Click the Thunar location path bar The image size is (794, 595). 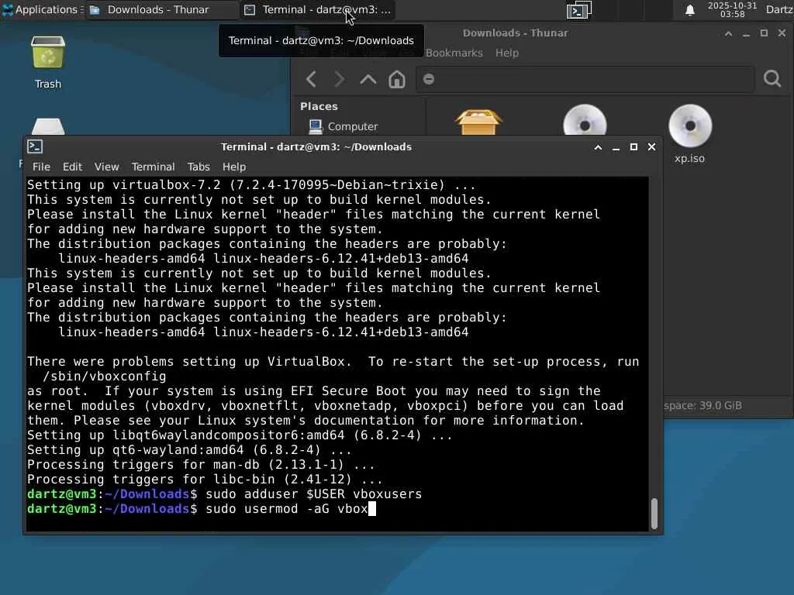tap(585, 80)
